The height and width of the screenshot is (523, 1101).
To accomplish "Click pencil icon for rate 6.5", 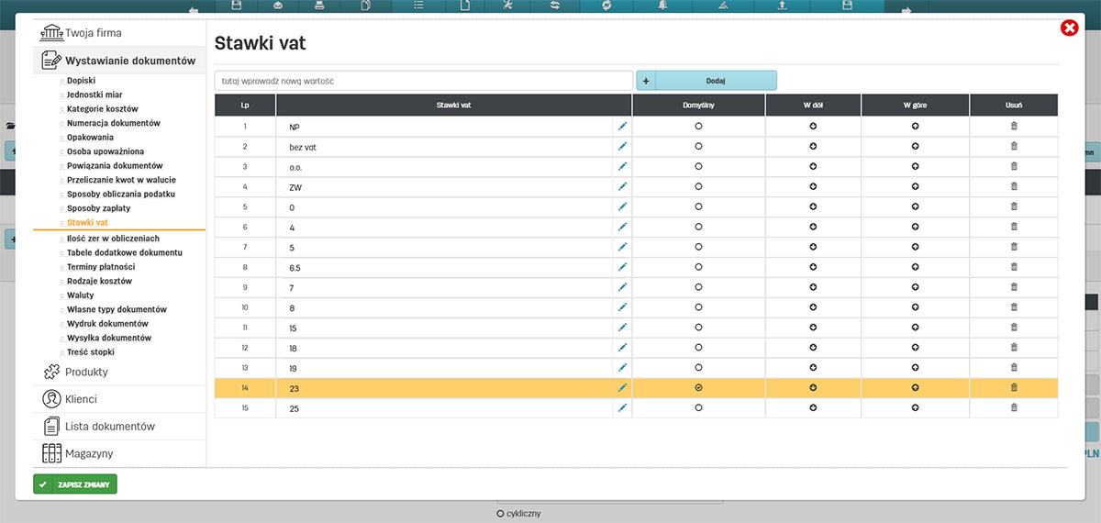I will (622, 267).
